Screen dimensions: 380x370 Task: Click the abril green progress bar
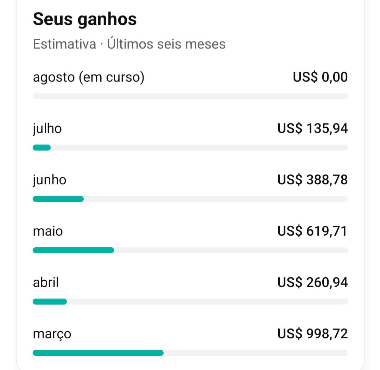50,302
